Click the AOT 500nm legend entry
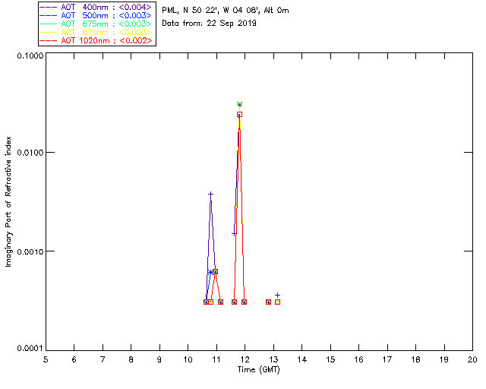 coord(96,15)
